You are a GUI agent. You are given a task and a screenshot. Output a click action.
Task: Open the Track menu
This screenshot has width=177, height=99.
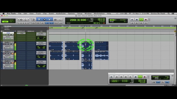click(x=38, y=13)
